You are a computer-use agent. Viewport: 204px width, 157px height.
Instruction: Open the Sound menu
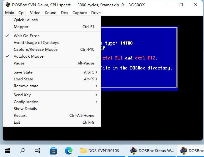[51, 13]
